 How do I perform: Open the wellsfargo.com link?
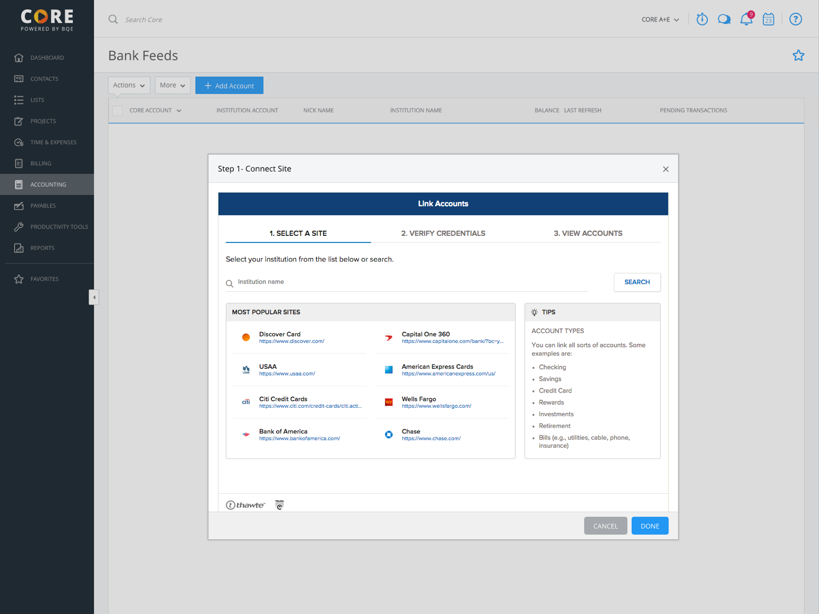pos(437,406)
